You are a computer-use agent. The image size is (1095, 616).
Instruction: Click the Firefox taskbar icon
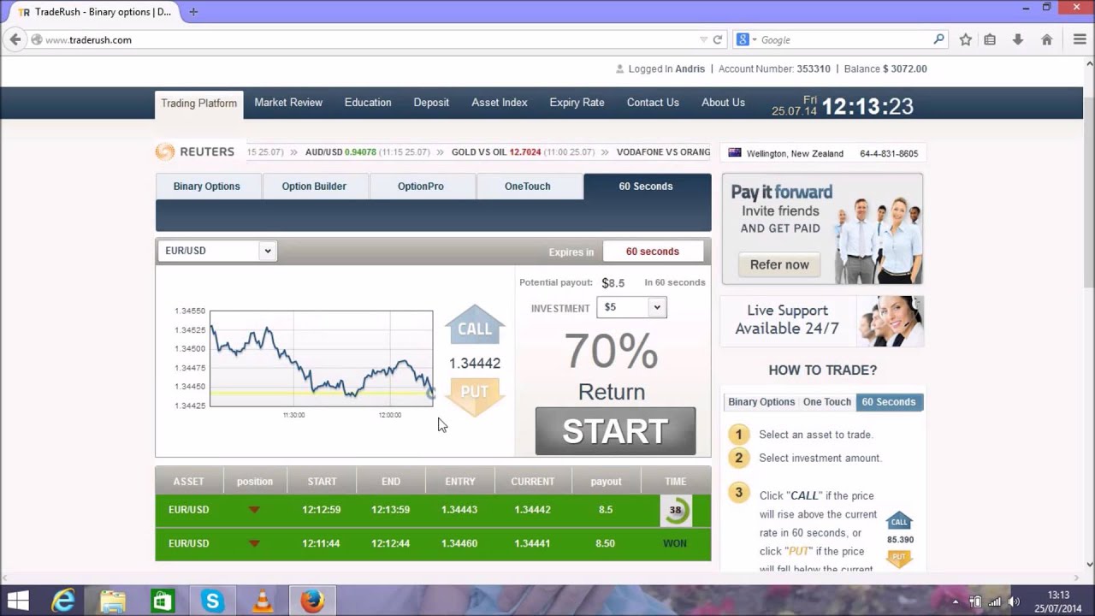click(x=312, y=601)
